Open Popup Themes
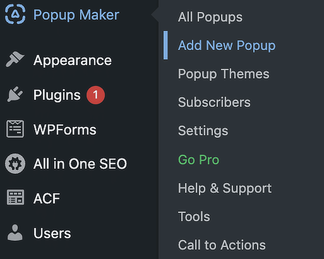324x259 pixels. (x=224, y=74)
